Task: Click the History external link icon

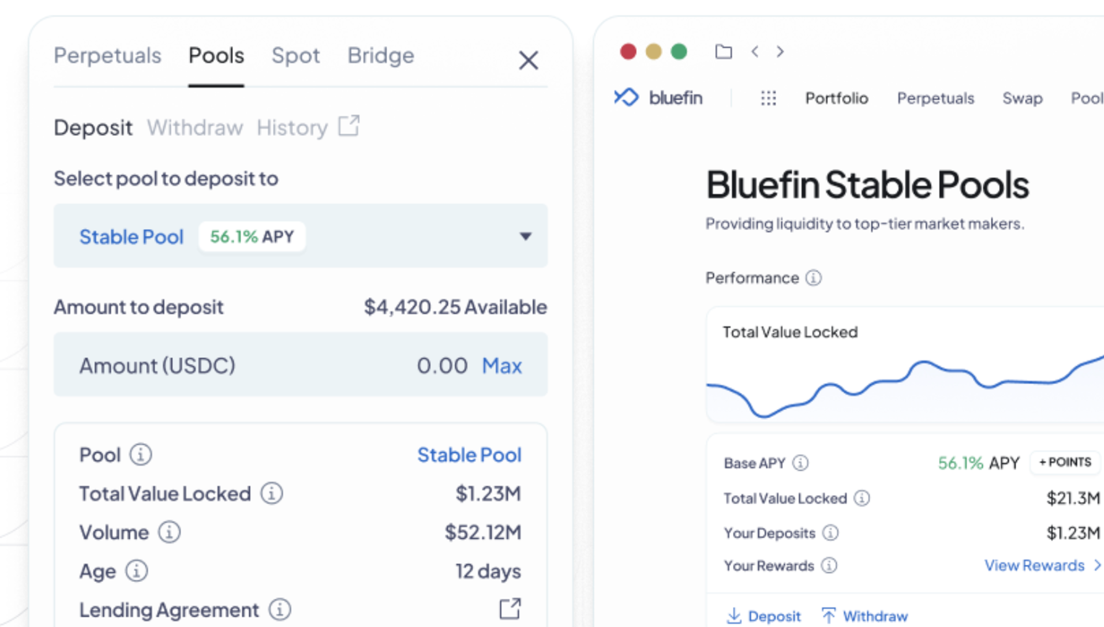Action: pos(349,126)
